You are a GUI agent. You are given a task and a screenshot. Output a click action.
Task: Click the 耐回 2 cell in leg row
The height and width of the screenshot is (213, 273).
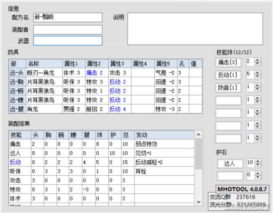click(97, 109)
